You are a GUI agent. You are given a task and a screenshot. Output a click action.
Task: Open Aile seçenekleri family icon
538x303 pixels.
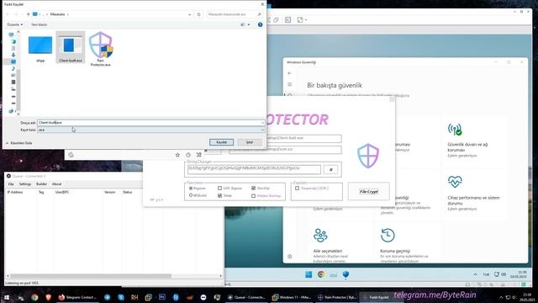pos(320,236)
